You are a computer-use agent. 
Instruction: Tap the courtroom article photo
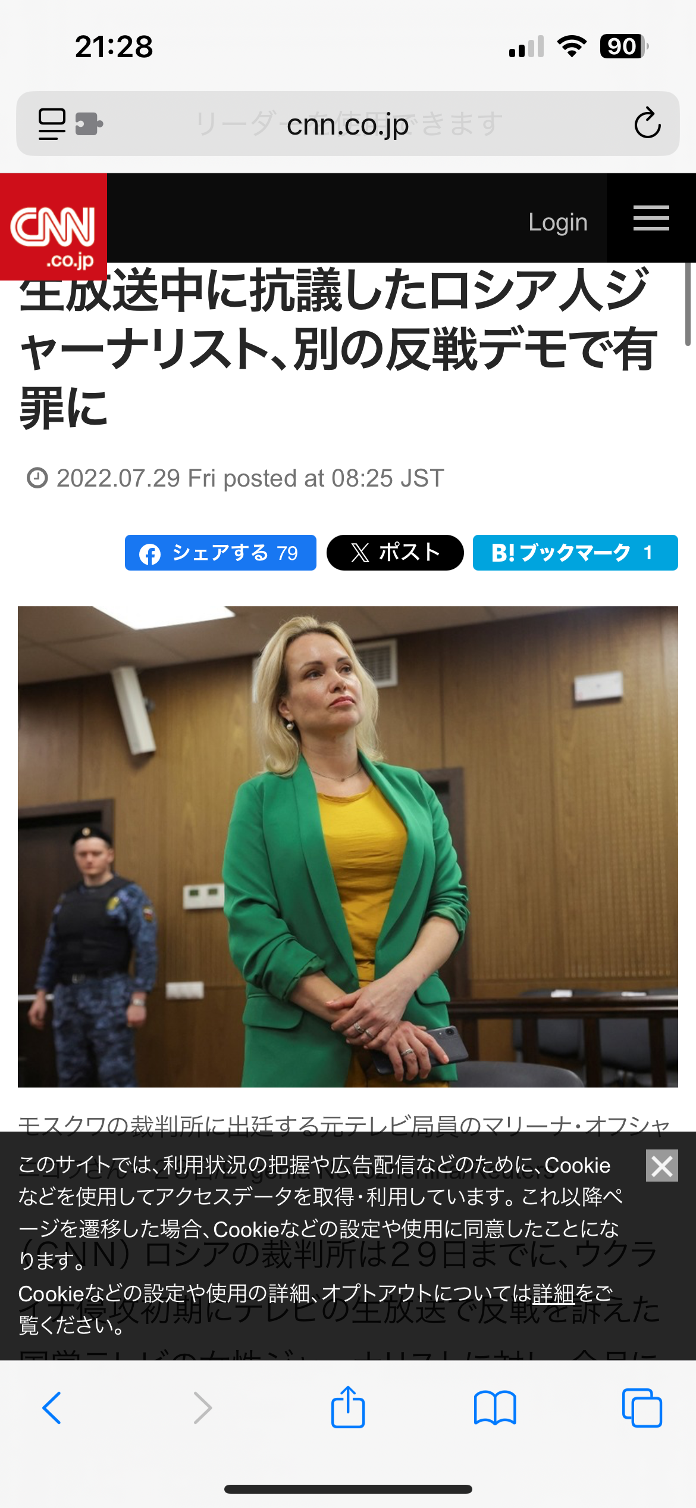(x=348, y=847)
